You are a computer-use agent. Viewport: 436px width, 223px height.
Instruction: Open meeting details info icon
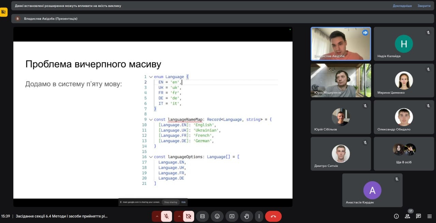(396, 216)
